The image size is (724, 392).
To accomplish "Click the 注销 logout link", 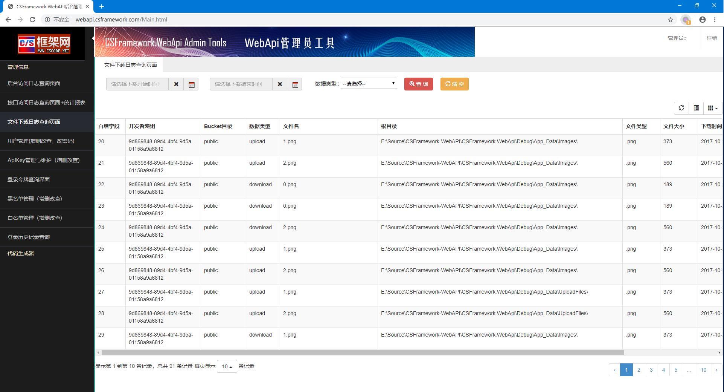I will coord(711,38).
